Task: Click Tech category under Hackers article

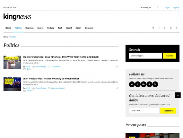Action: pyautogui.click(x=29, y=69)
